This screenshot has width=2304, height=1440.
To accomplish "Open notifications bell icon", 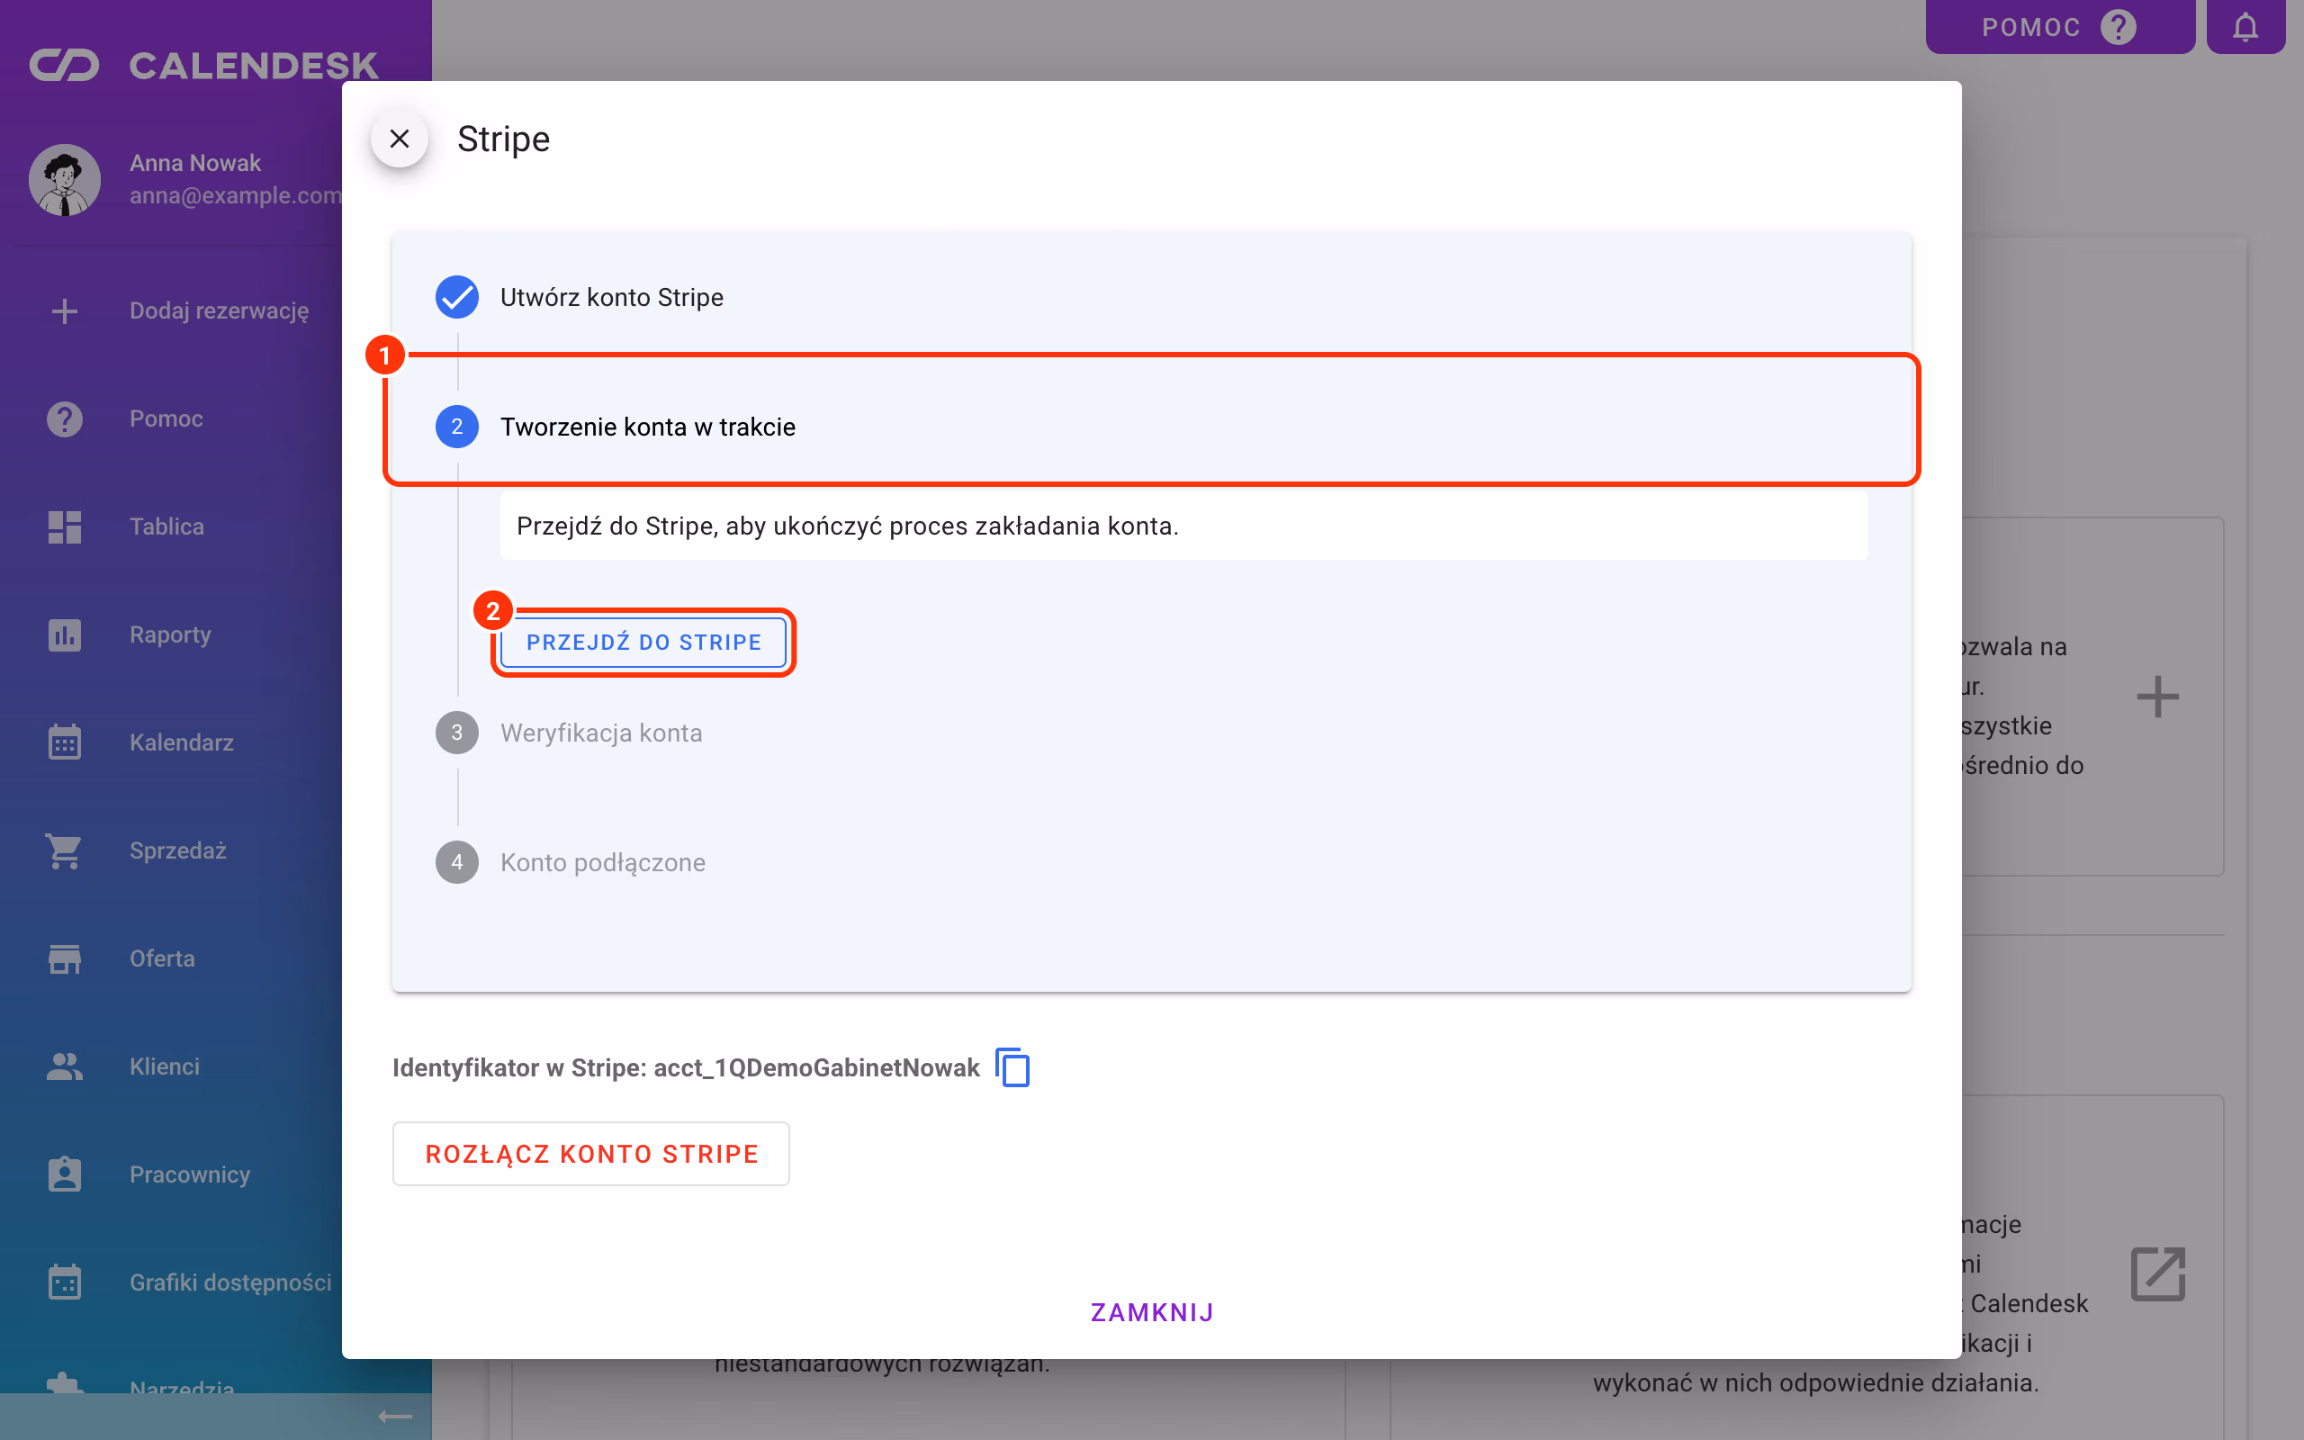I will coord(2245,27).
